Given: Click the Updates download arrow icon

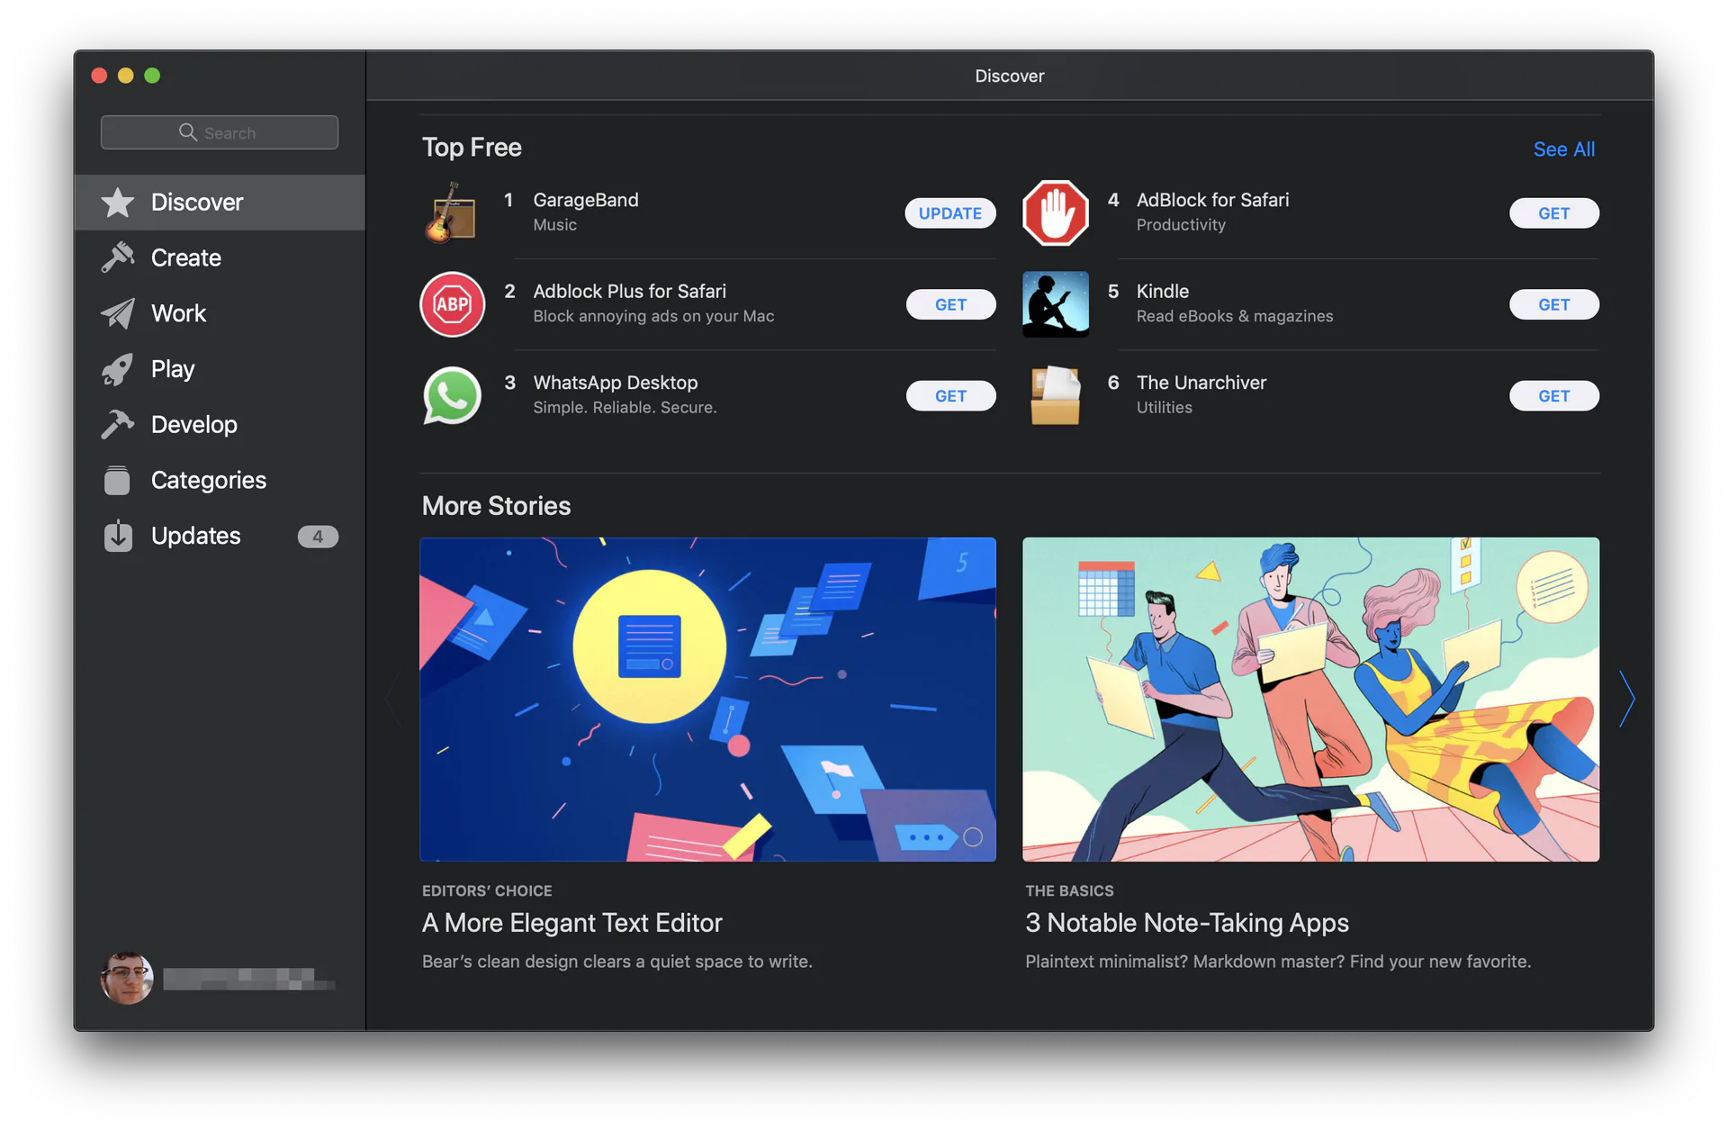Looking at the screenshot, I should (118, 536).
